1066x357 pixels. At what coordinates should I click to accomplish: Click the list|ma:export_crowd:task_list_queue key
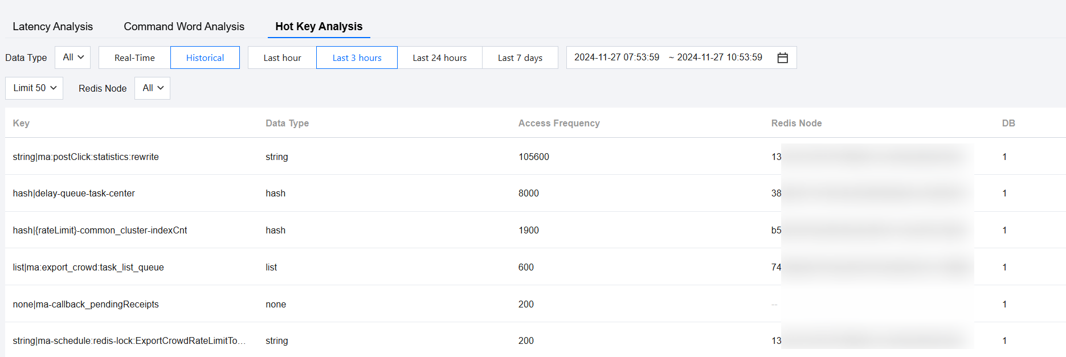(x=88, y=267)
